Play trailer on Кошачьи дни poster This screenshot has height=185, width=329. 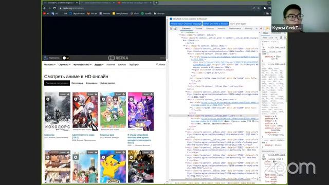103,99
